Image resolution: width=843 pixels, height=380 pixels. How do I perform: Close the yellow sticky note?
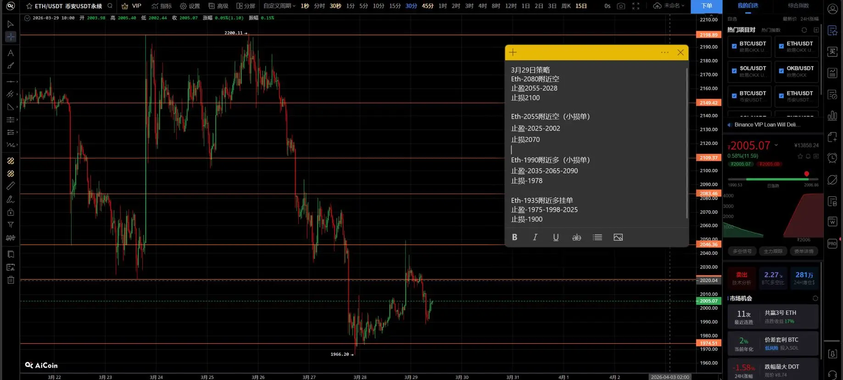(x=681, y=52)
